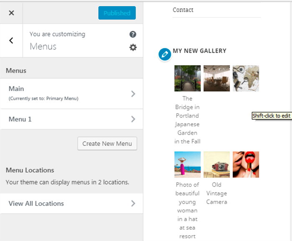Close the customizer with the X icon
292x241 pixels.
click(x=11, y=13)
